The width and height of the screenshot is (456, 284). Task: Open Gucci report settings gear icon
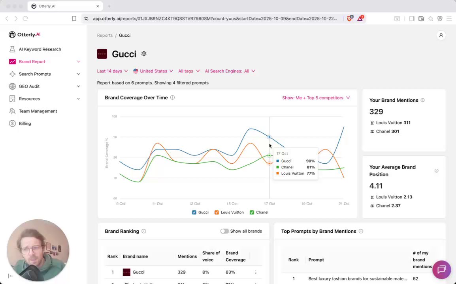pos(144,54)
